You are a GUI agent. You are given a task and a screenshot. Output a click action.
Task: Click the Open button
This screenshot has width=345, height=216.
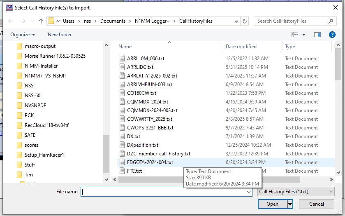tap(272, 204)
